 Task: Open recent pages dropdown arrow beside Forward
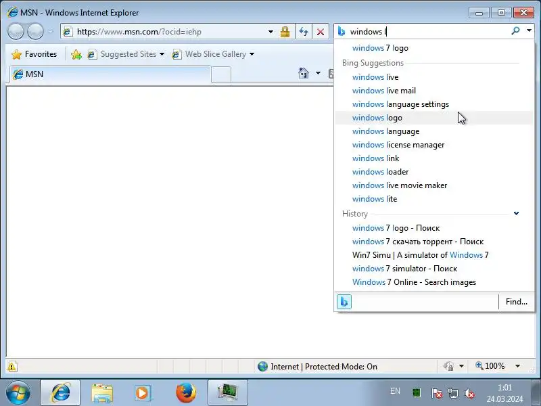(50, 32)
